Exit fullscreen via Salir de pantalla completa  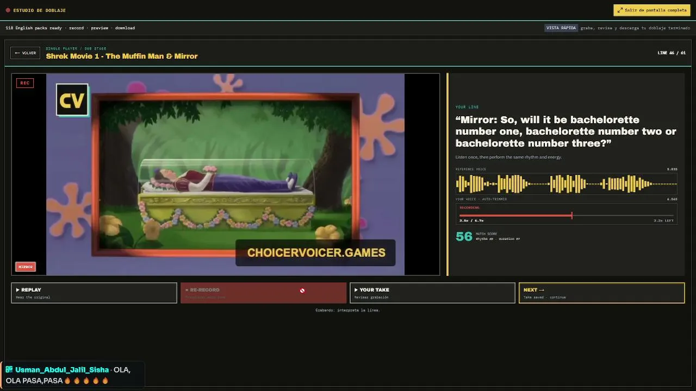[x=652, y=10]
